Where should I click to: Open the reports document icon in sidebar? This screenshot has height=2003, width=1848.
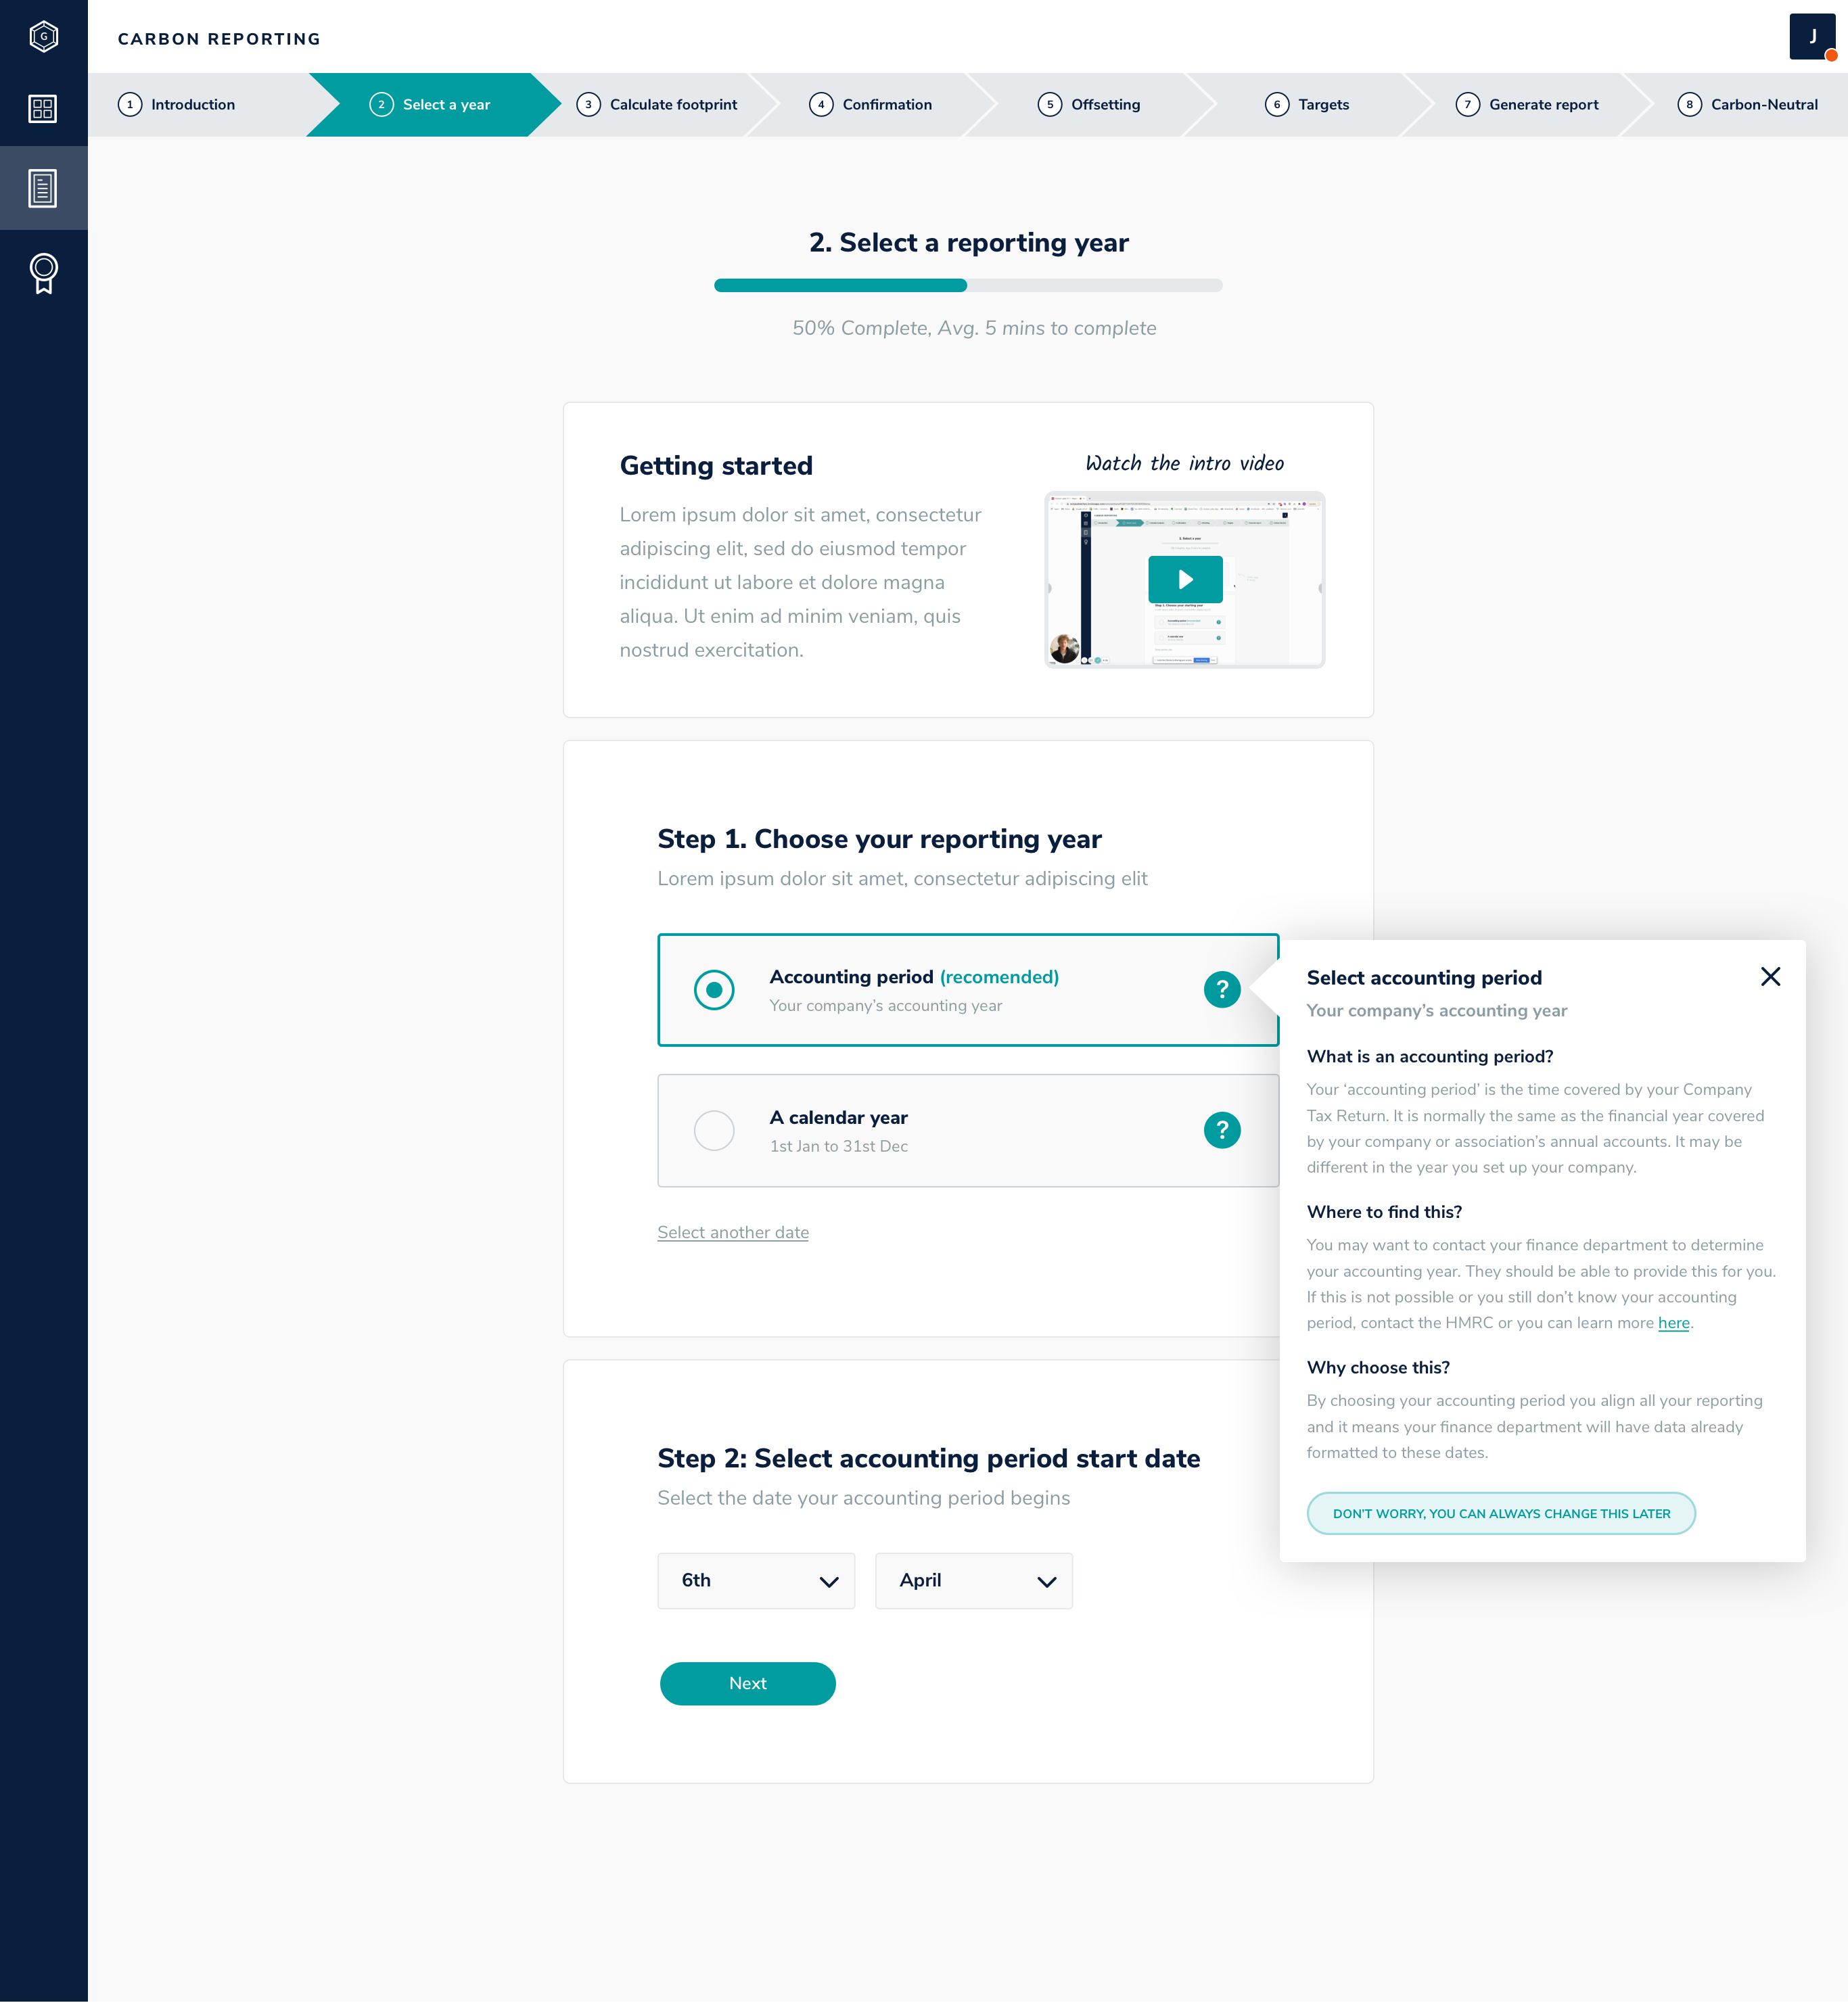[43, 188]
